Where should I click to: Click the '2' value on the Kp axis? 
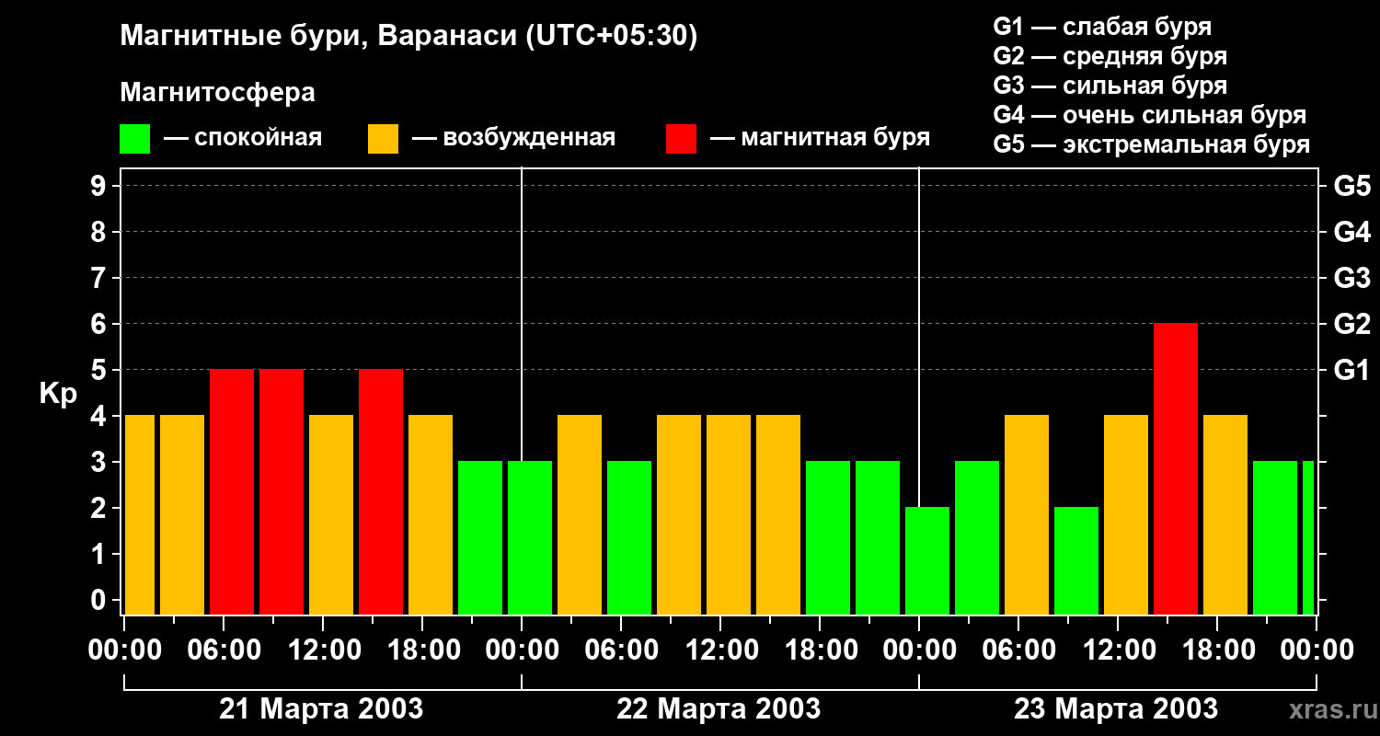click(x=100, y=508)
